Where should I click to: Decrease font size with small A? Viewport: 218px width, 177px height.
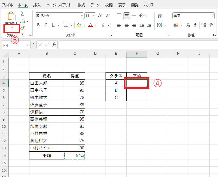pyautogui.click(x=108, y=16)
